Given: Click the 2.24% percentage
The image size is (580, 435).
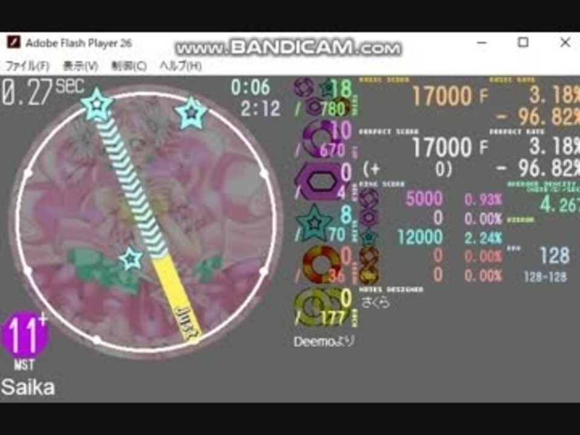Looking at the screenshot, I should 483,238.
